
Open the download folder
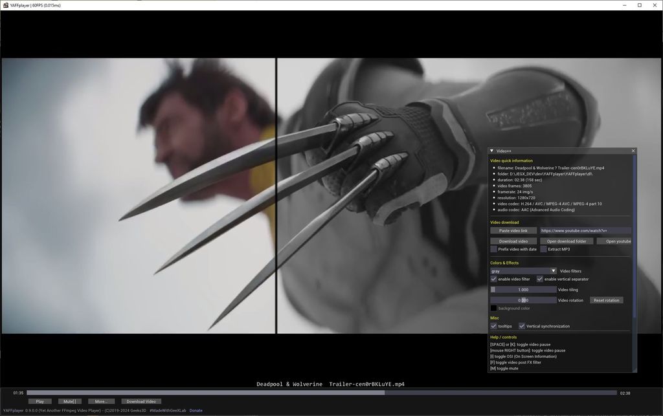coord(566,241)
